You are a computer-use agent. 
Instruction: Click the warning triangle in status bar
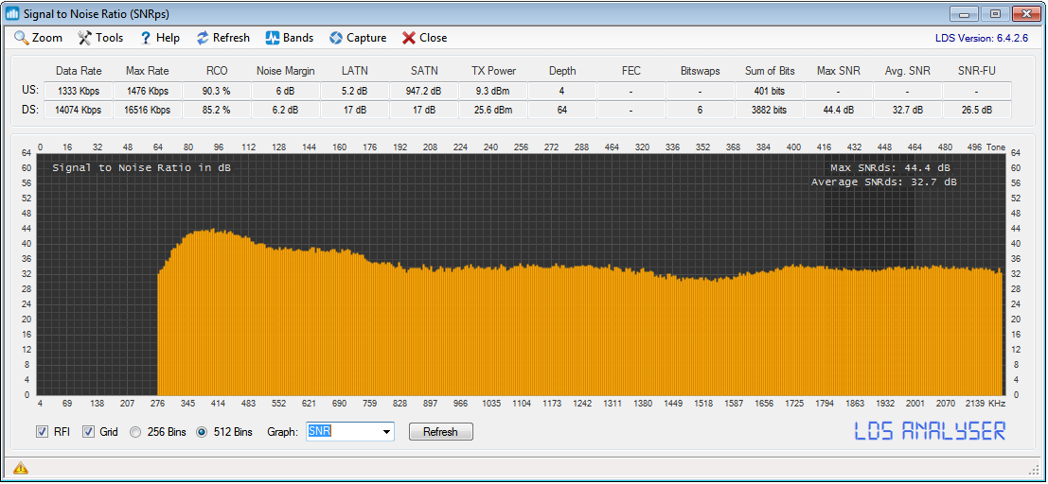point(21,468)
